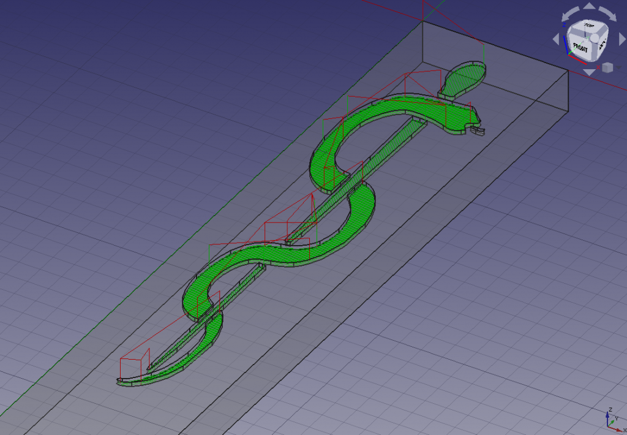Screen dimensions: 627x435
Task: Click the down arrow below the navigation cube
Action: (589, 72)
